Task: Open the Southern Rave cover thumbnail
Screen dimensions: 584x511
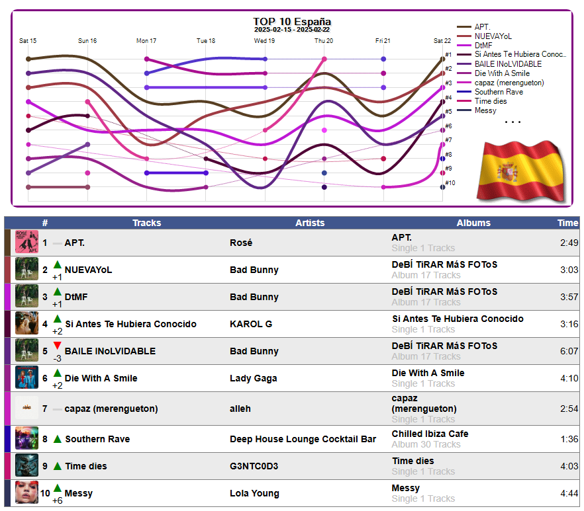Action: point(26,438)
